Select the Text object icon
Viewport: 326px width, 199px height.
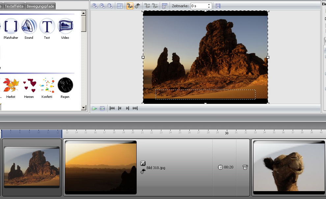point(47,26)
